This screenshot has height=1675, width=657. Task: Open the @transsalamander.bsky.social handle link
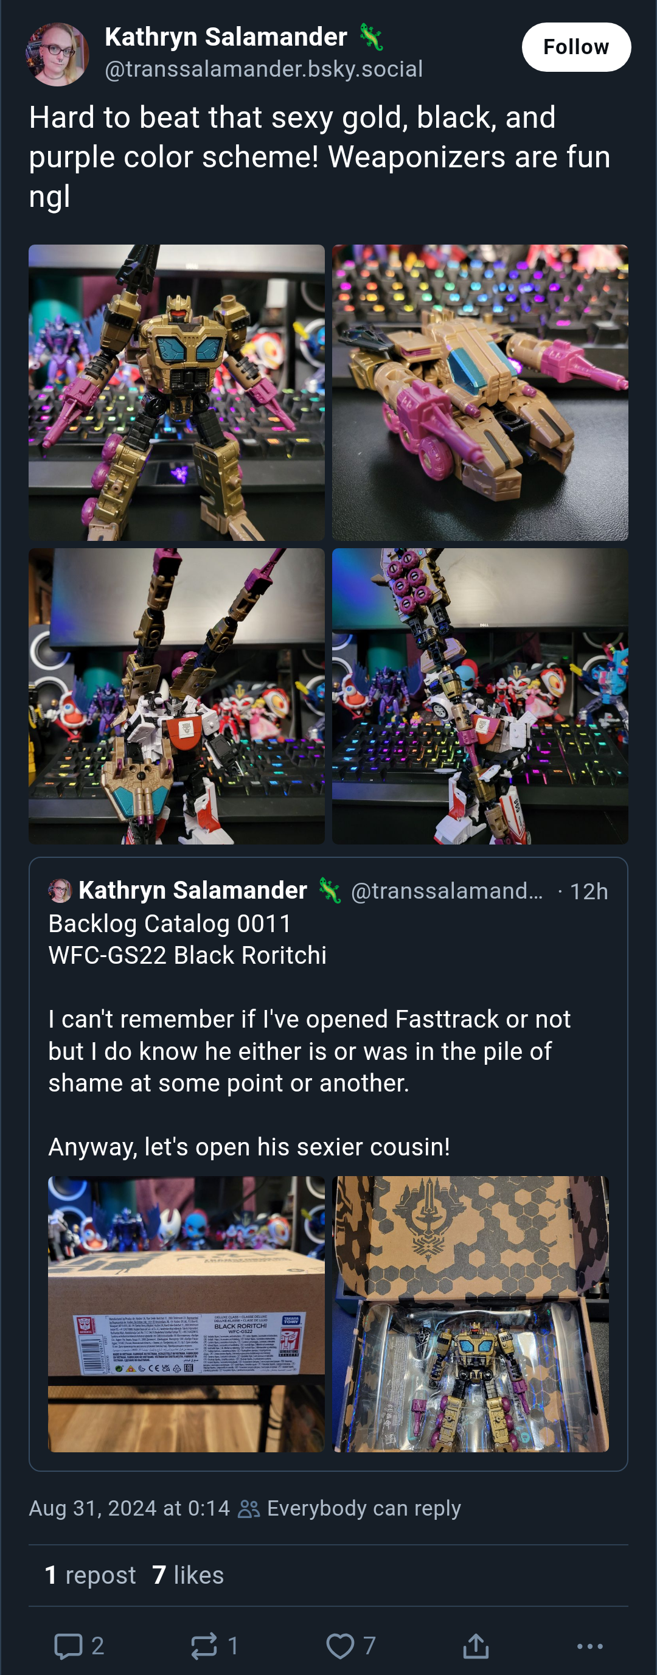(x=264, y=69)
